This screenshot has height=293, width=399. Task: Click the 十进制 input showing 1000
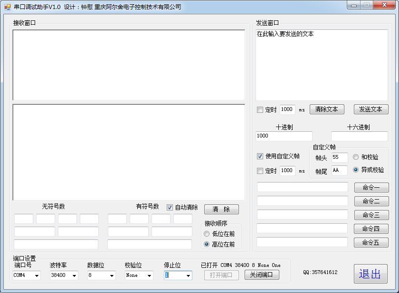(x=284, y=136)
